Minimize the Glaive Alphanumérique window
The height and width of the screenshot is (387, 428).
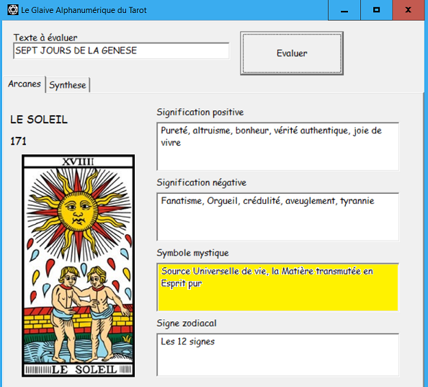coord(344,10)
